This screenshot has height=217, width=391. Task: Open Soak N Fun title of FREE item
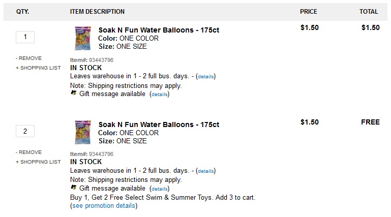coord(159,124)
